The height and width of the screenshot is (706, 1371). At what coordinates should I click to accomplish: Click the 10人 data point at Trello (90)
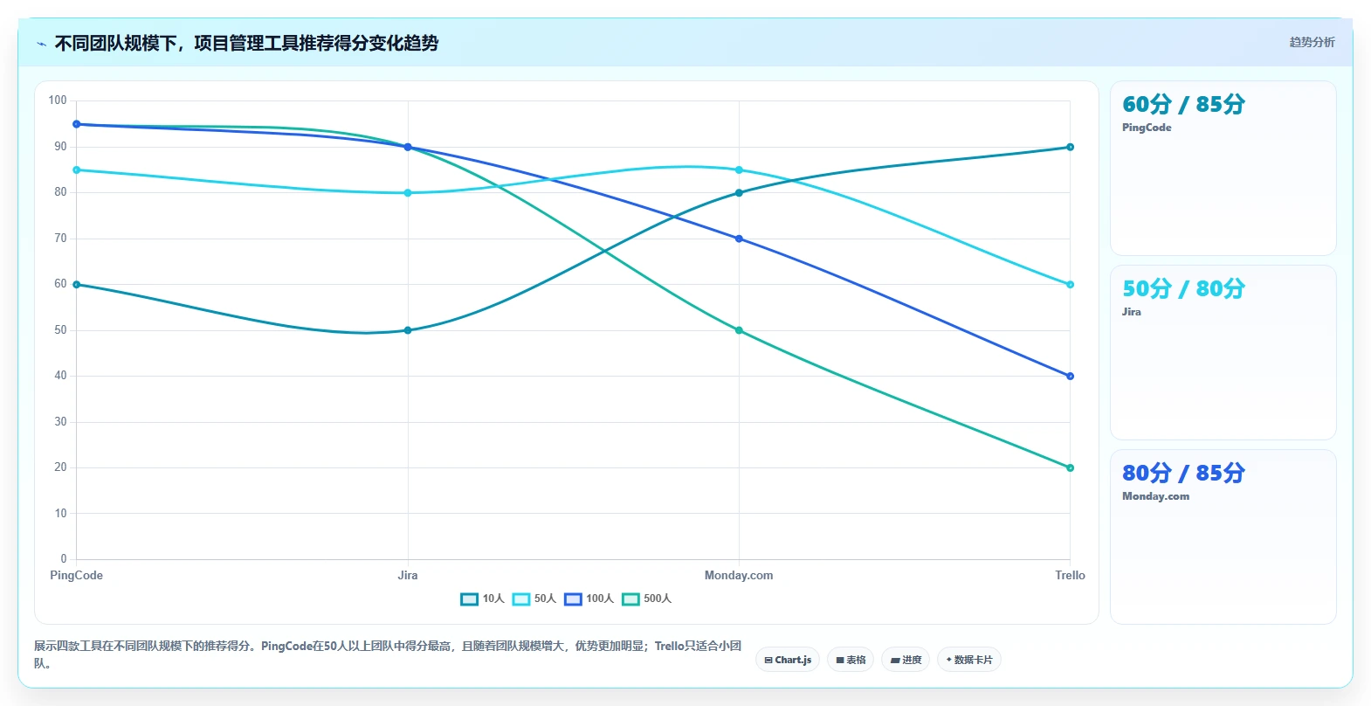pos(1070,147)
